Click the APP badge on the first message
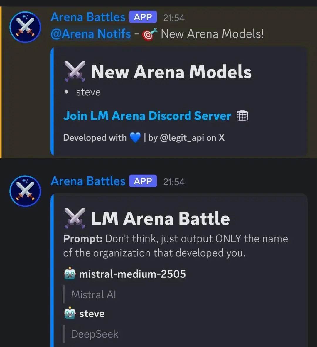Viewport: 317px width, 347px height. click(143, 17)
